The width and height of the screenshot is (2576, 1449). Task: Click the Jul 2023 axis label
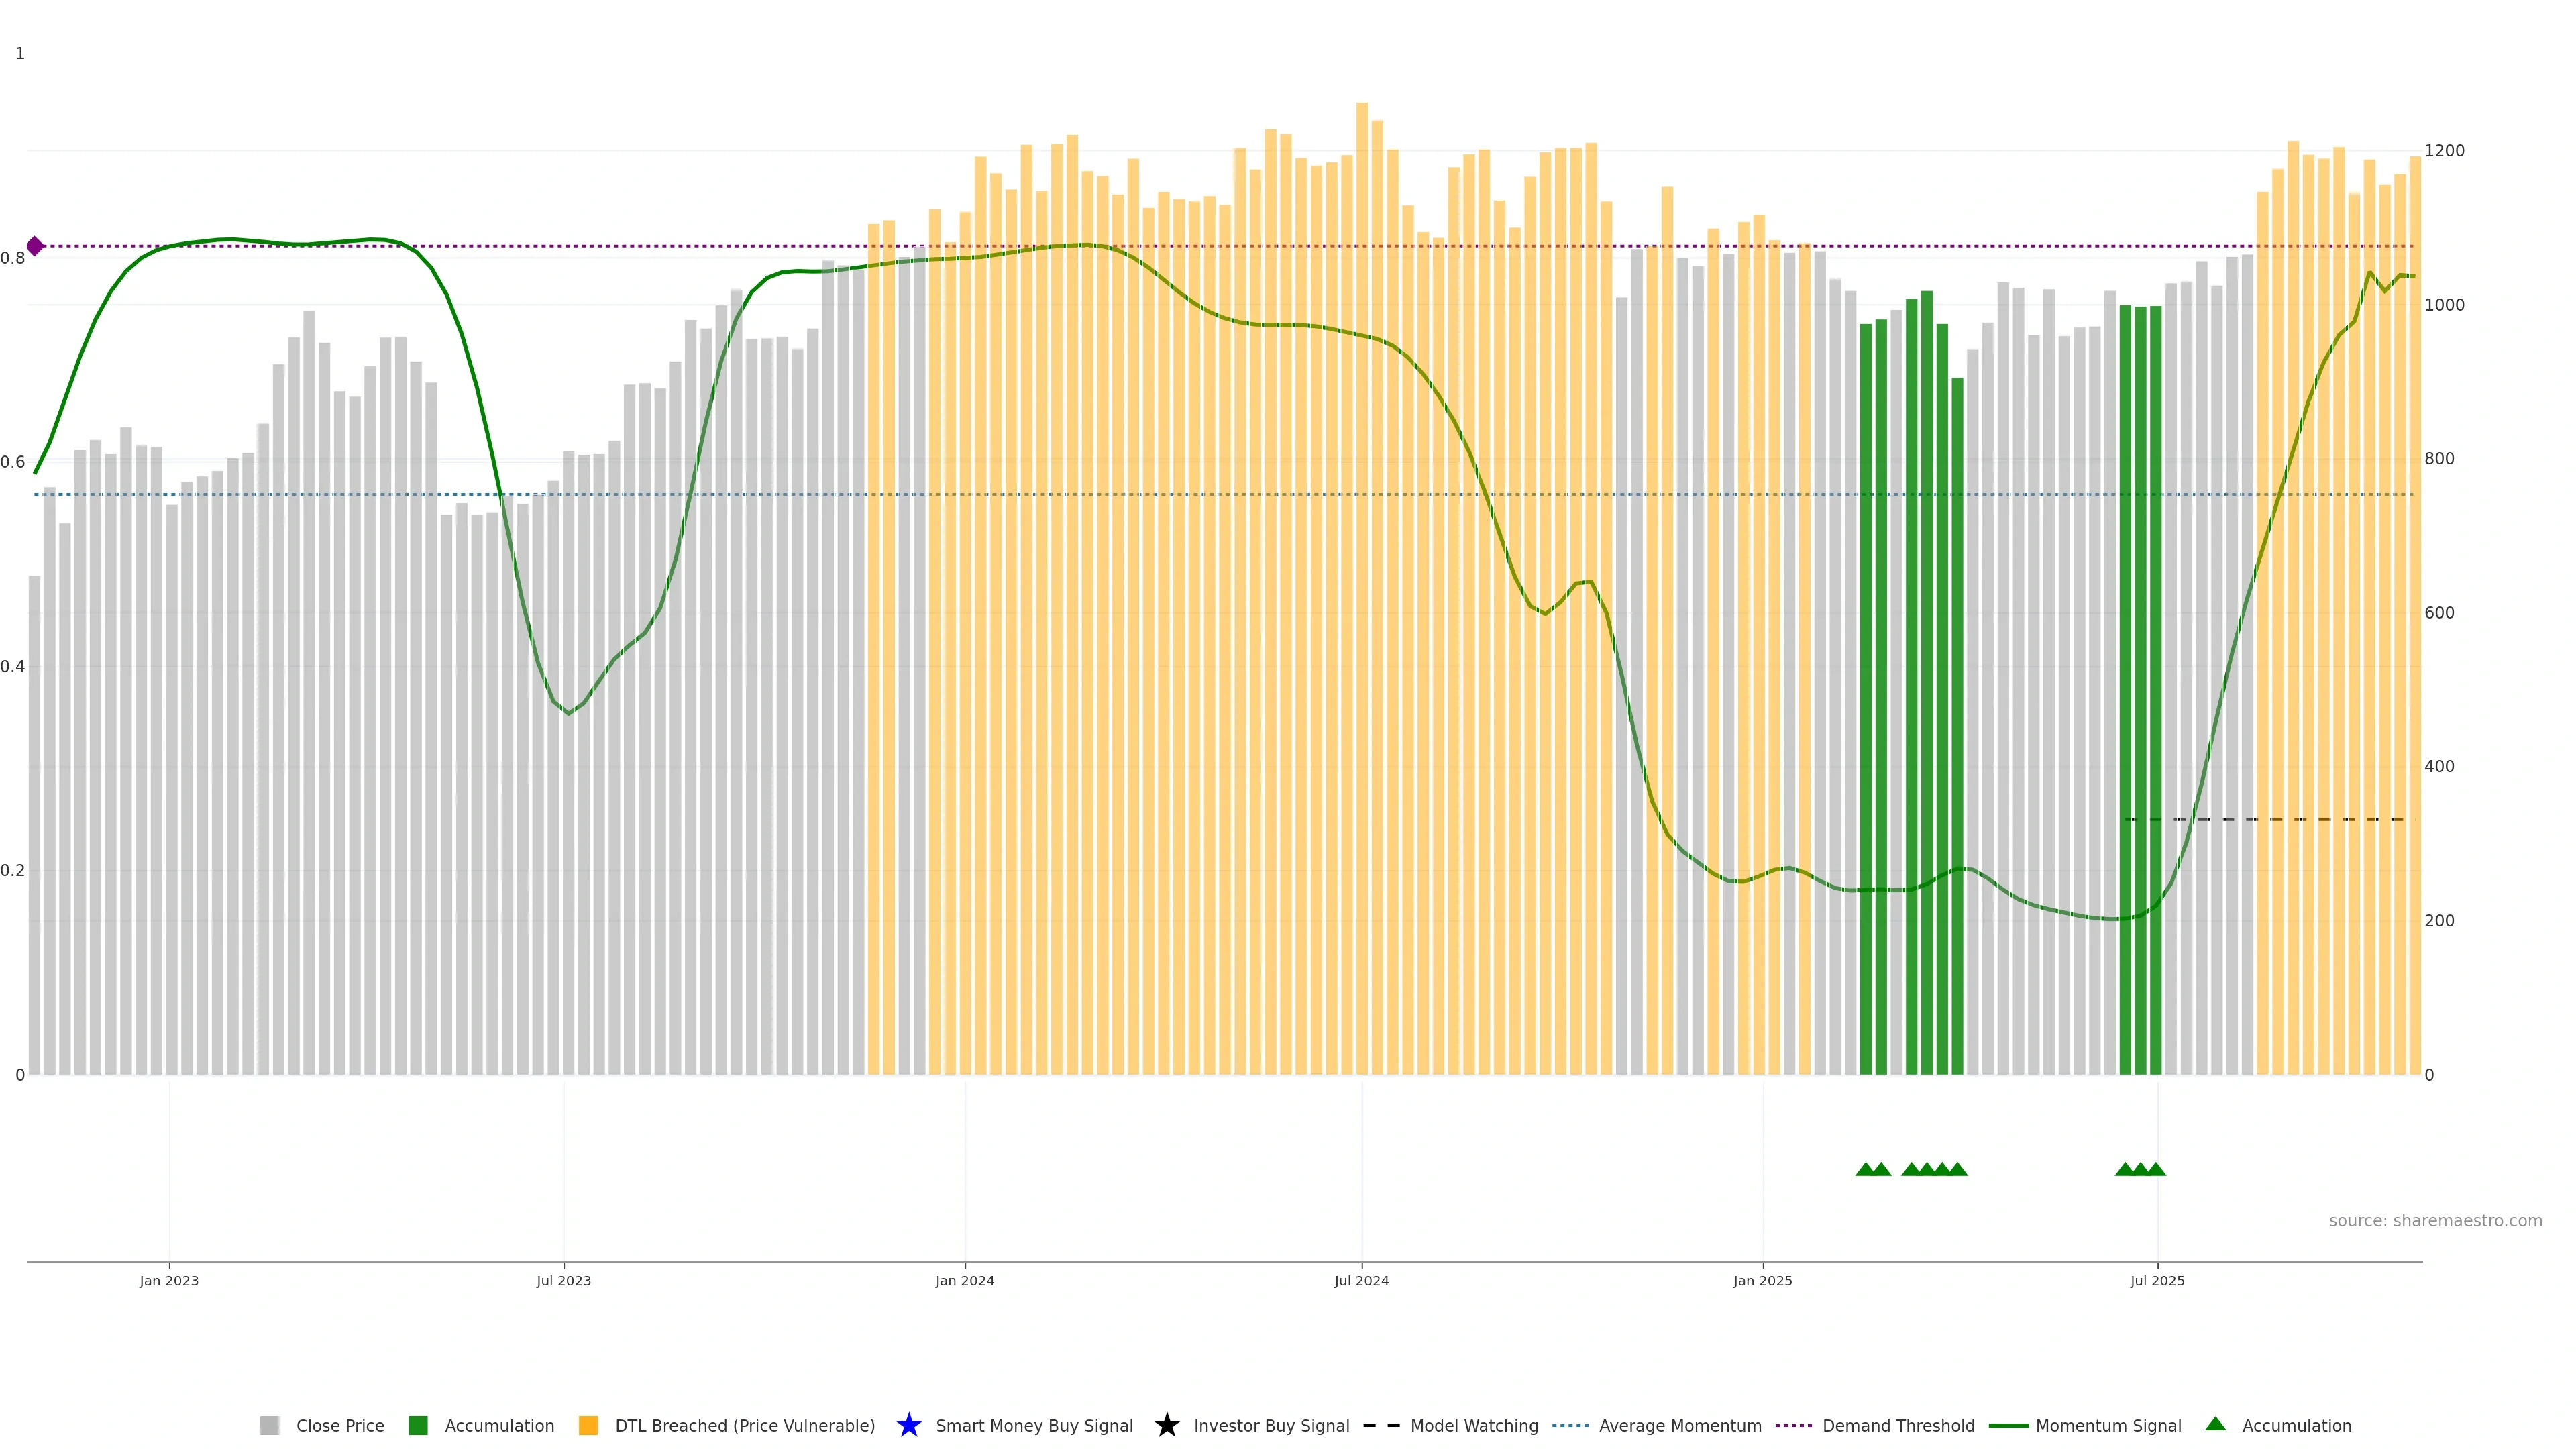[563, 1280]
